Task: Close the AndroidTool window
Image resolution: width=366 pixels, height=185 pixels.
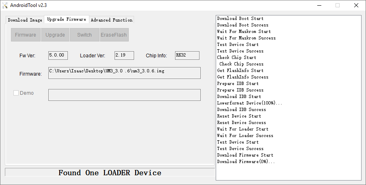Action: coord(356,5)
